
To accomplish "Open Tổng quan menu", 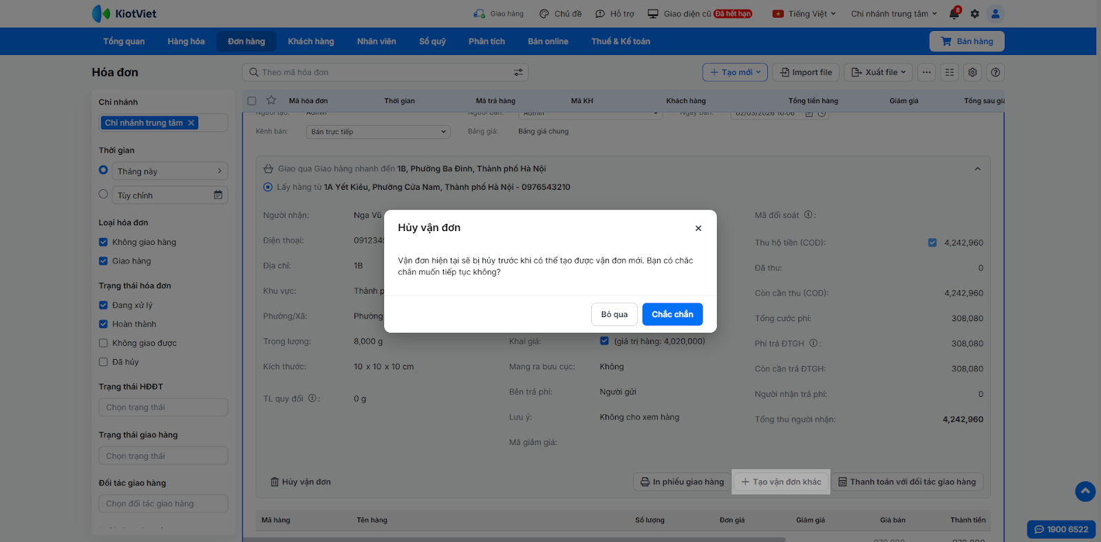I will (124, 41).
